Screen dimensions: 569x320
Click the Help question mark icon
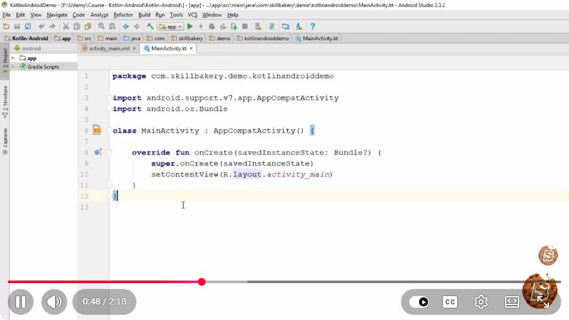(x=312, y=27)
